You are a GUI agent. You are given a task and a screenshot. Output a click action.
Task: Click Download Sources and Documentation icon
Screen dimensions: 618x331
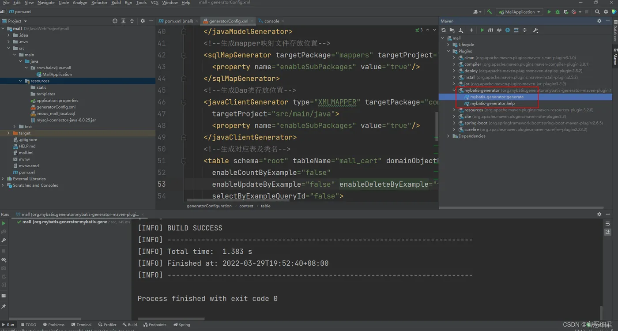461,30
